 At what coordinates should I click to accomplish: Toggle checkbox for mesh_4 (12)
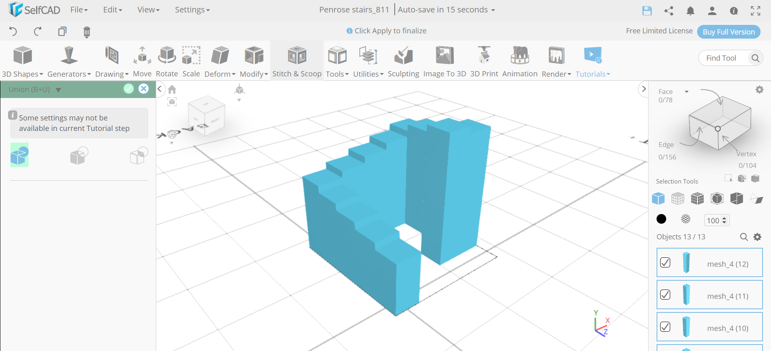pyautogui.click(x=665, y=263)
